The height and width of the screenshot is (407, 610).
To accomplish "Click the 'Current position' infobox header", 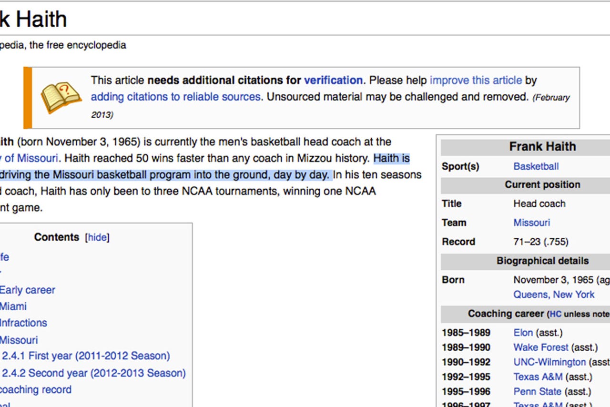I will point(542,185).
